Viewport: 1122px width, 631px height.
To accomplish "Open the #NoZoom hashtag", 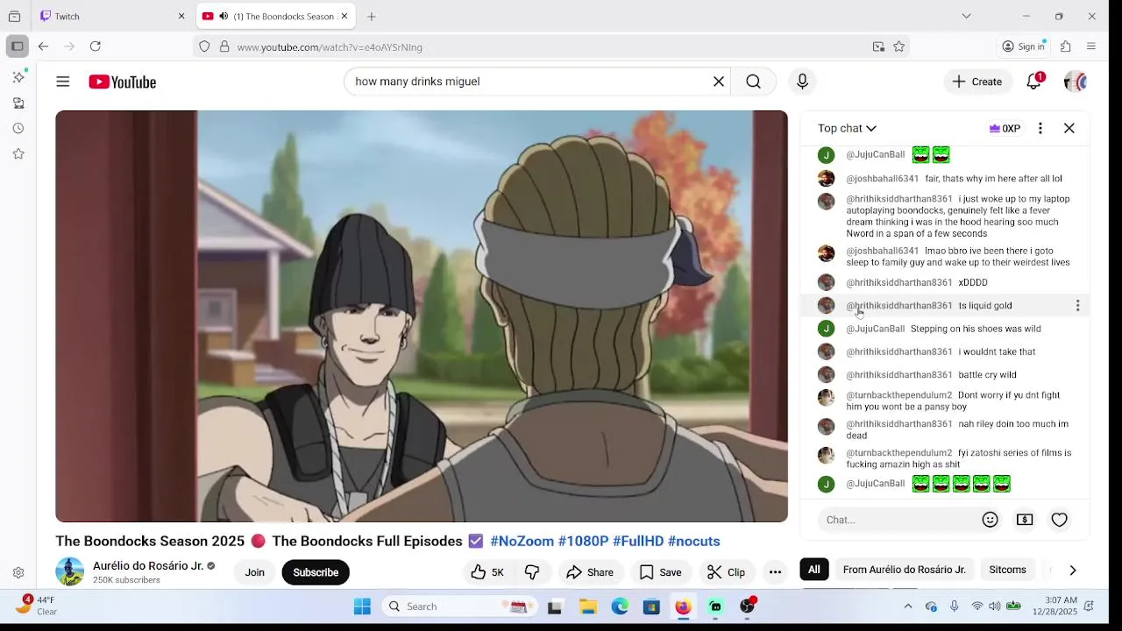I will (522, 542).
